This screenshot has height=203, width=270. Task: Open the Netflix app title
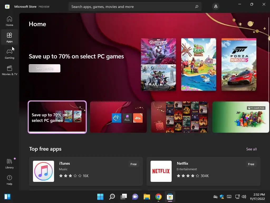182,163
